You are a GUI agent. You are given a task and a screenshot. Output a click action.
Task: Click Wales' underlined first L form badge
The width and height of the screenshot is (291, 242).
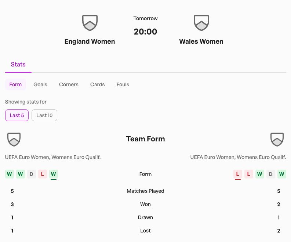point(238,174)
